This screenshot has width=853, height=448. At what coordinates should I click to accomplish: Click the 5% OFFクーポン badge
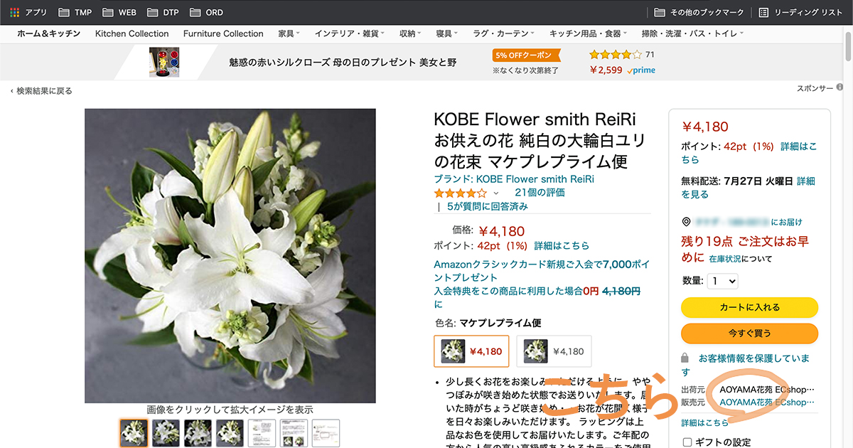click(x=527, y=55)
